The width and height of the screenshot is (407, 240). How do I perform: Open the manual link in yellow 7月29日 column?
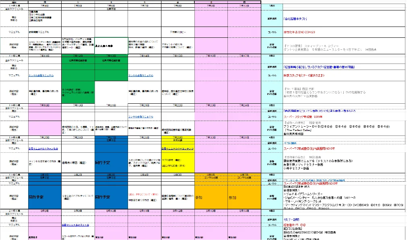(178, 148)
